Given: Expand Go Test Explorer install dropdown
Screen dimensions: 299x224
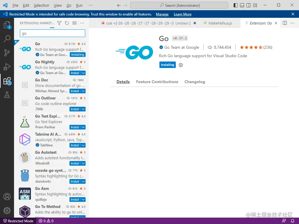Looking at the screenshot, I should click(83, 127).
